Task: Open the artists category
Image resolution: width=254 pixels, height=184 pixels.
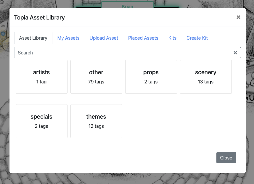Action: (x=41, y=77)
